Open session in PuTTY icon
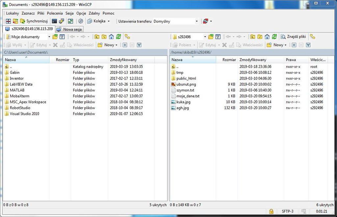337x217 pixels. (x=62, y=21)
